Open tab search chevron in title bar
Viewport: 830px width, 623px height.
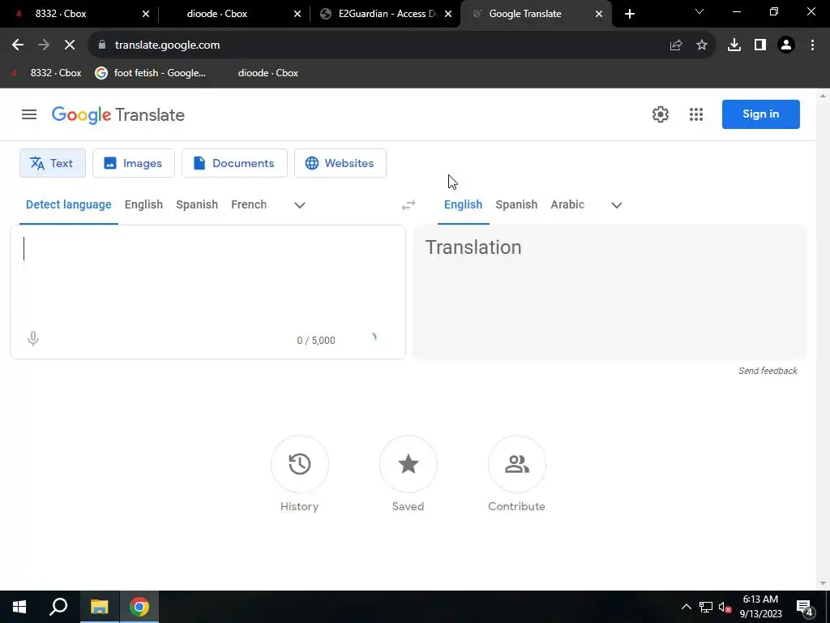pyautogui.click(x=700, y=11)
